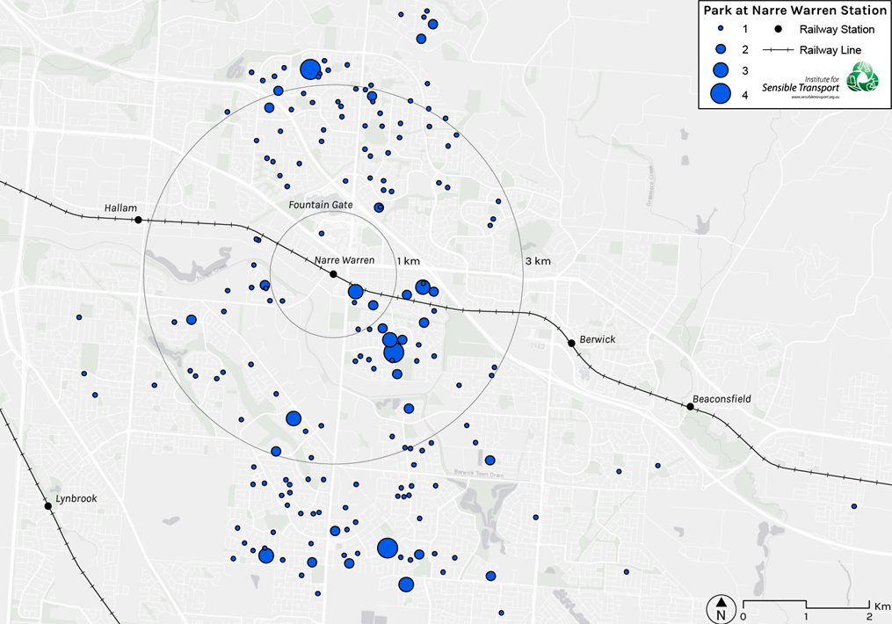
Task: Click the Railway Line symbol in legend
Action: click(784, 51)
